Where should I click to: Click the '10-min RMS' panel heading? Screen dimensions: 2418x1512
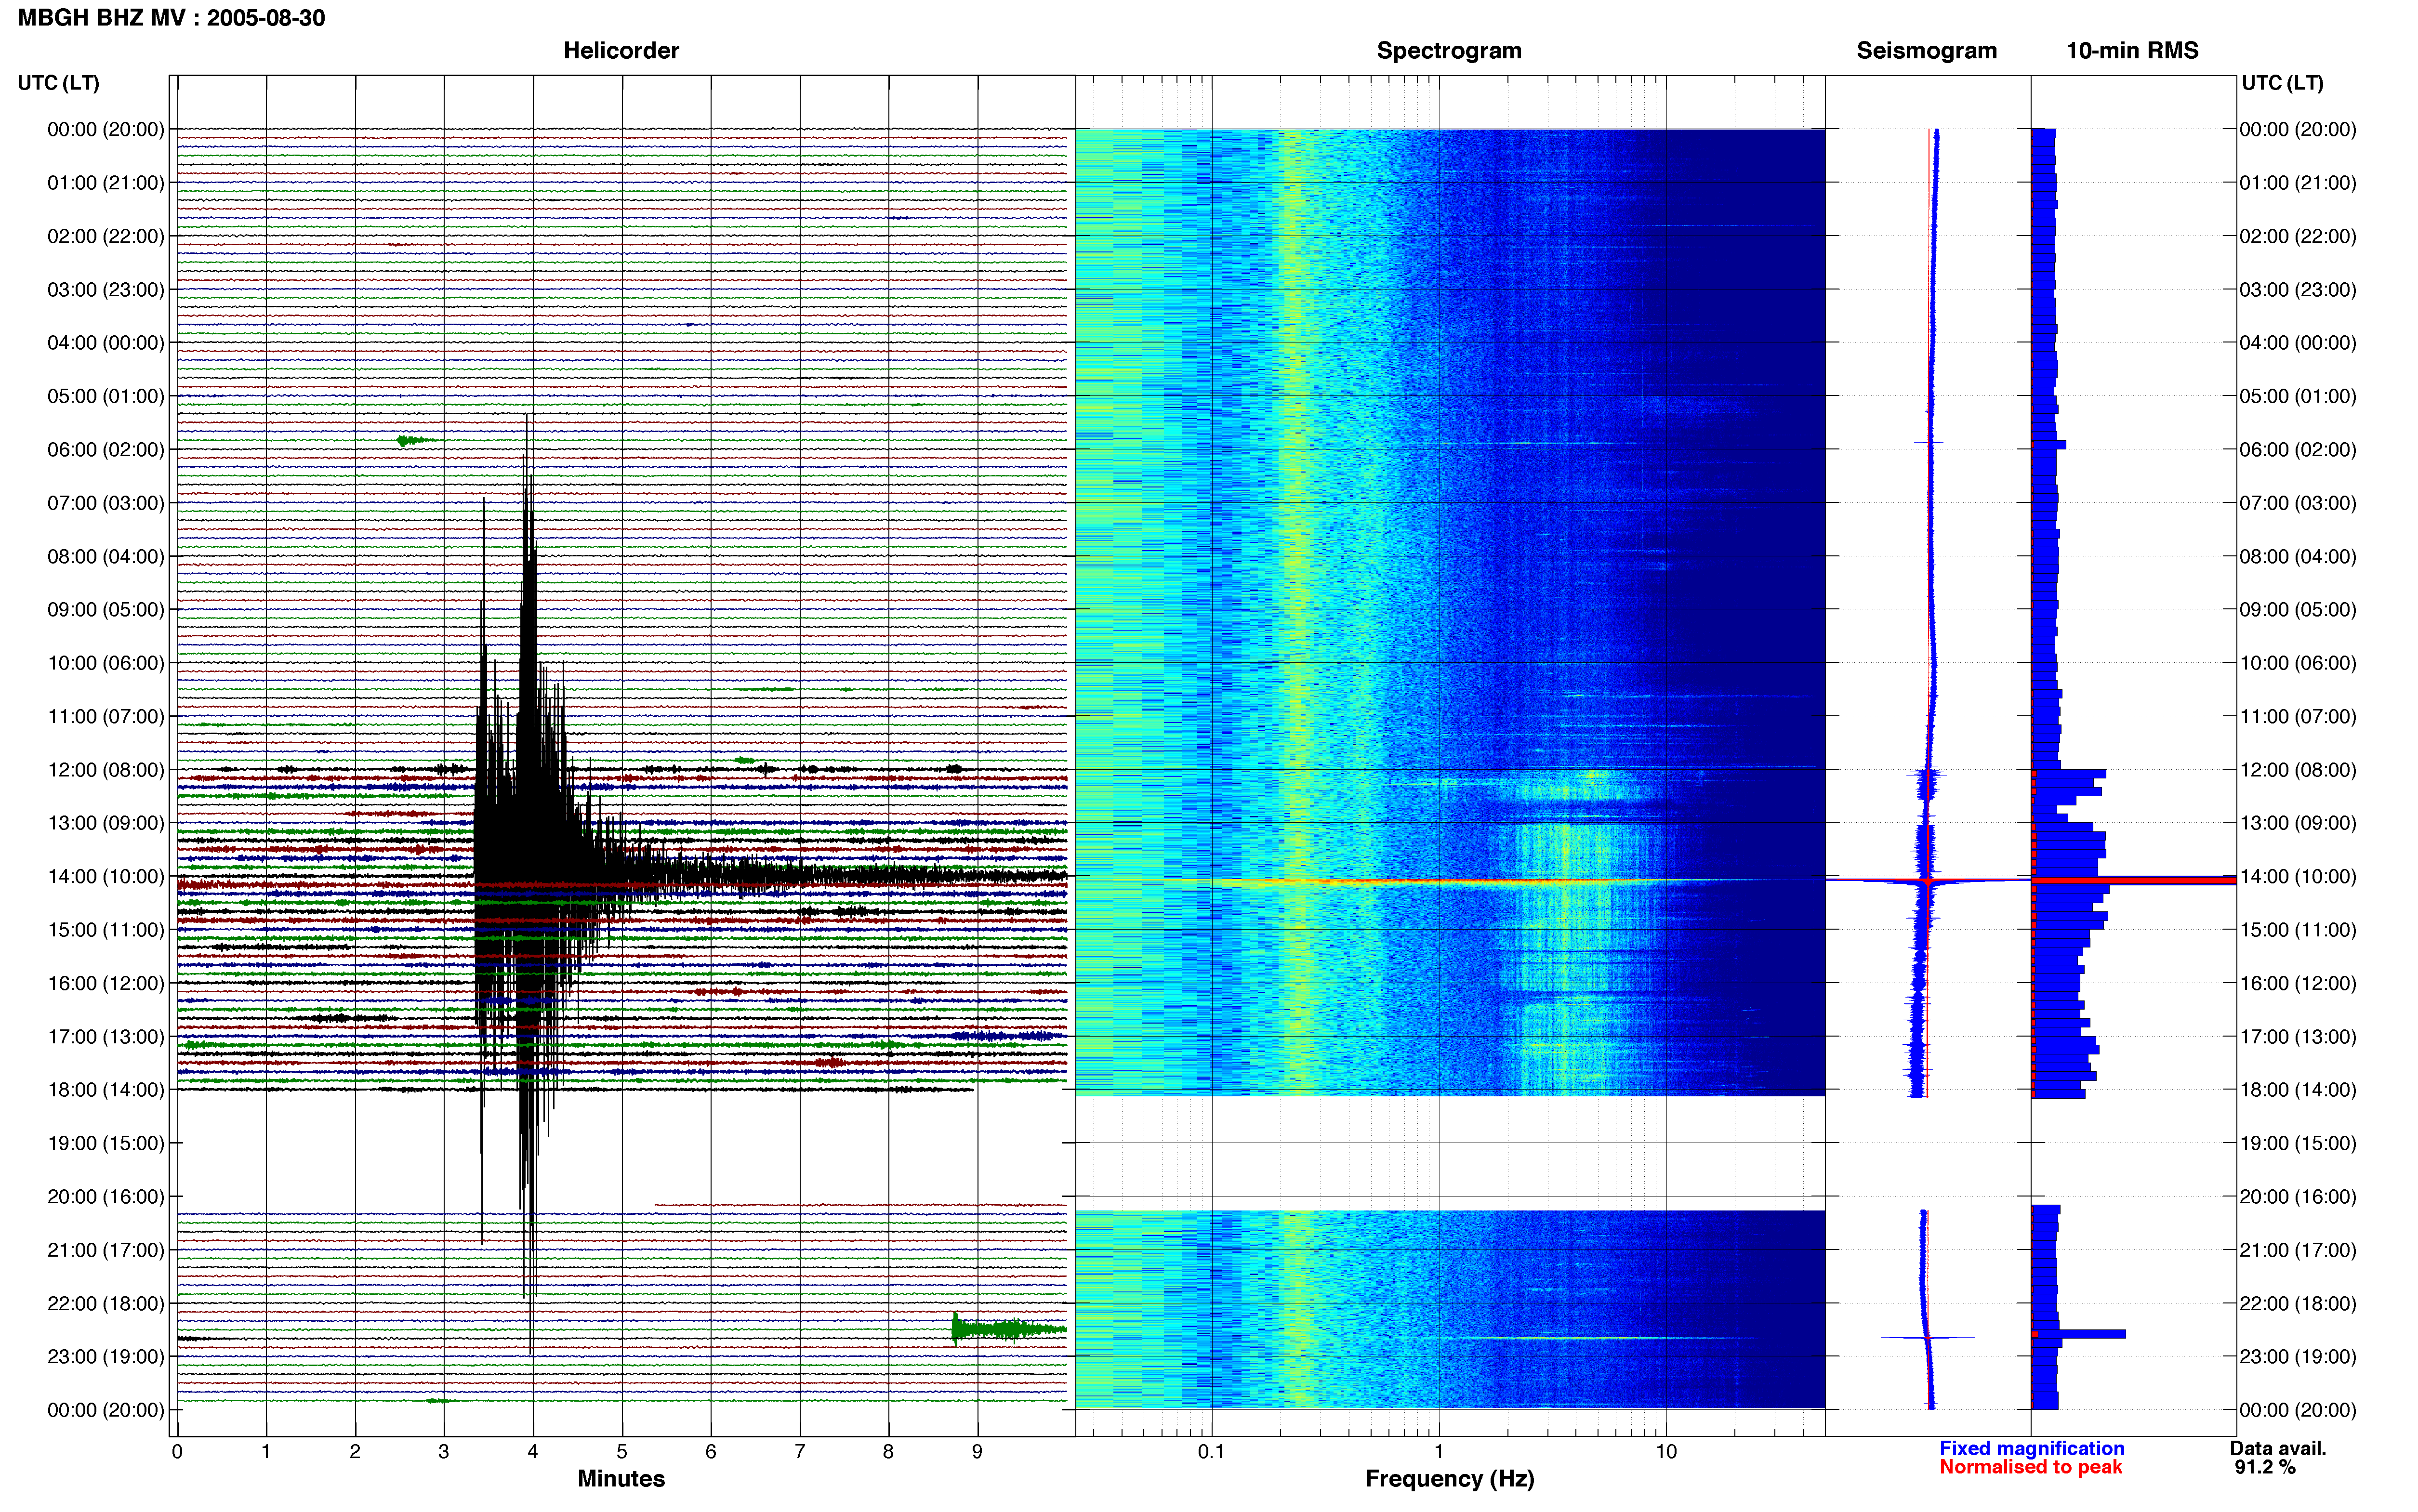click(x=2132, y=50)
